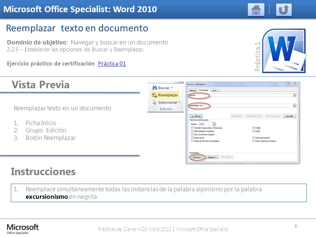Open the Formato dropdown button
316x237 pixels.
[x=197, y=157]
